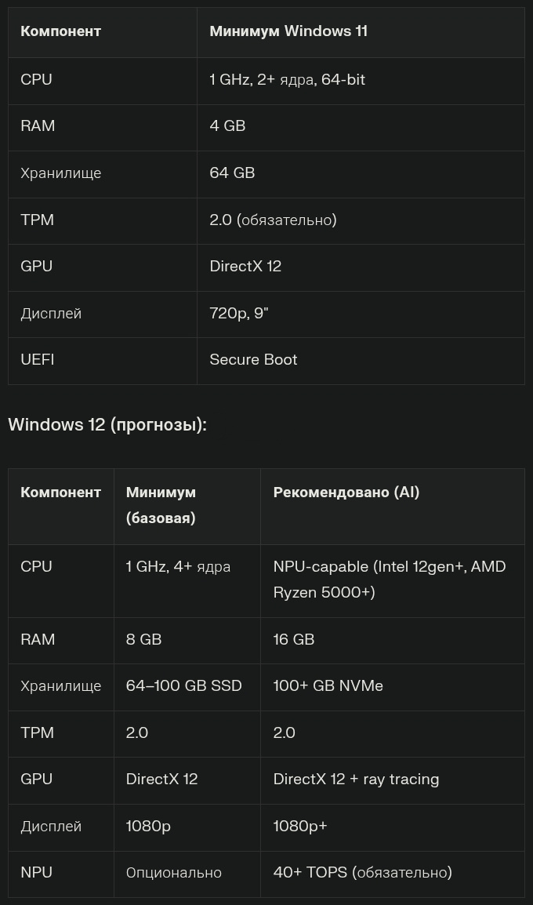Click the "Минимум Windows 11" column header

(288, 31)
